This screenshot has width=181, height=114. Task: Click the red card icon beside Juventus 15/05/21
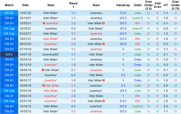(x=44, y=23)
